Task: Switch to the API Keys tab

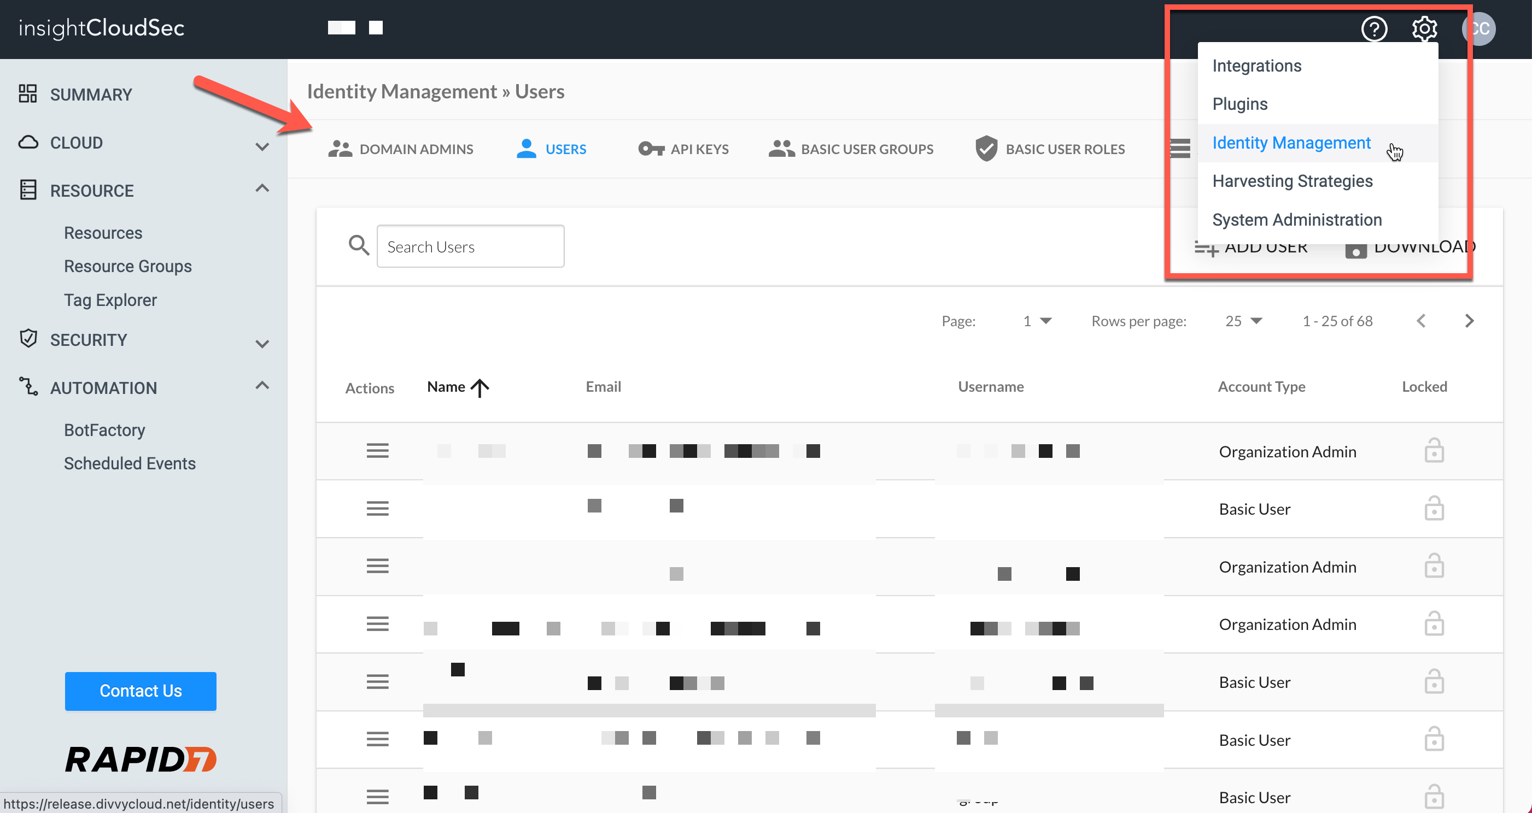Action: (683, 149)
